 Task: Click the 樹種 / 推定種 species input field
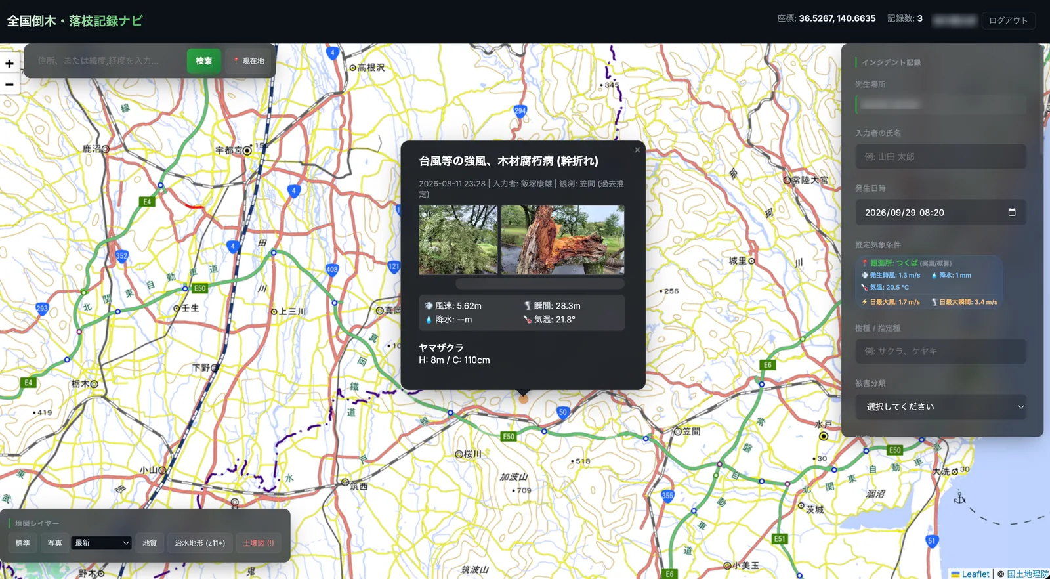click(940, 351)
